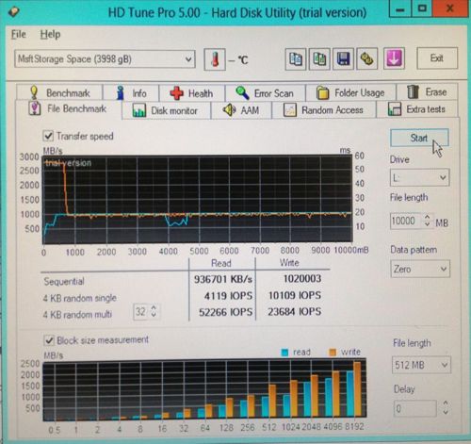Viewport: 471px width, 444px height.
Task: Open the Folder Usage tab
Action: point(350,92)
